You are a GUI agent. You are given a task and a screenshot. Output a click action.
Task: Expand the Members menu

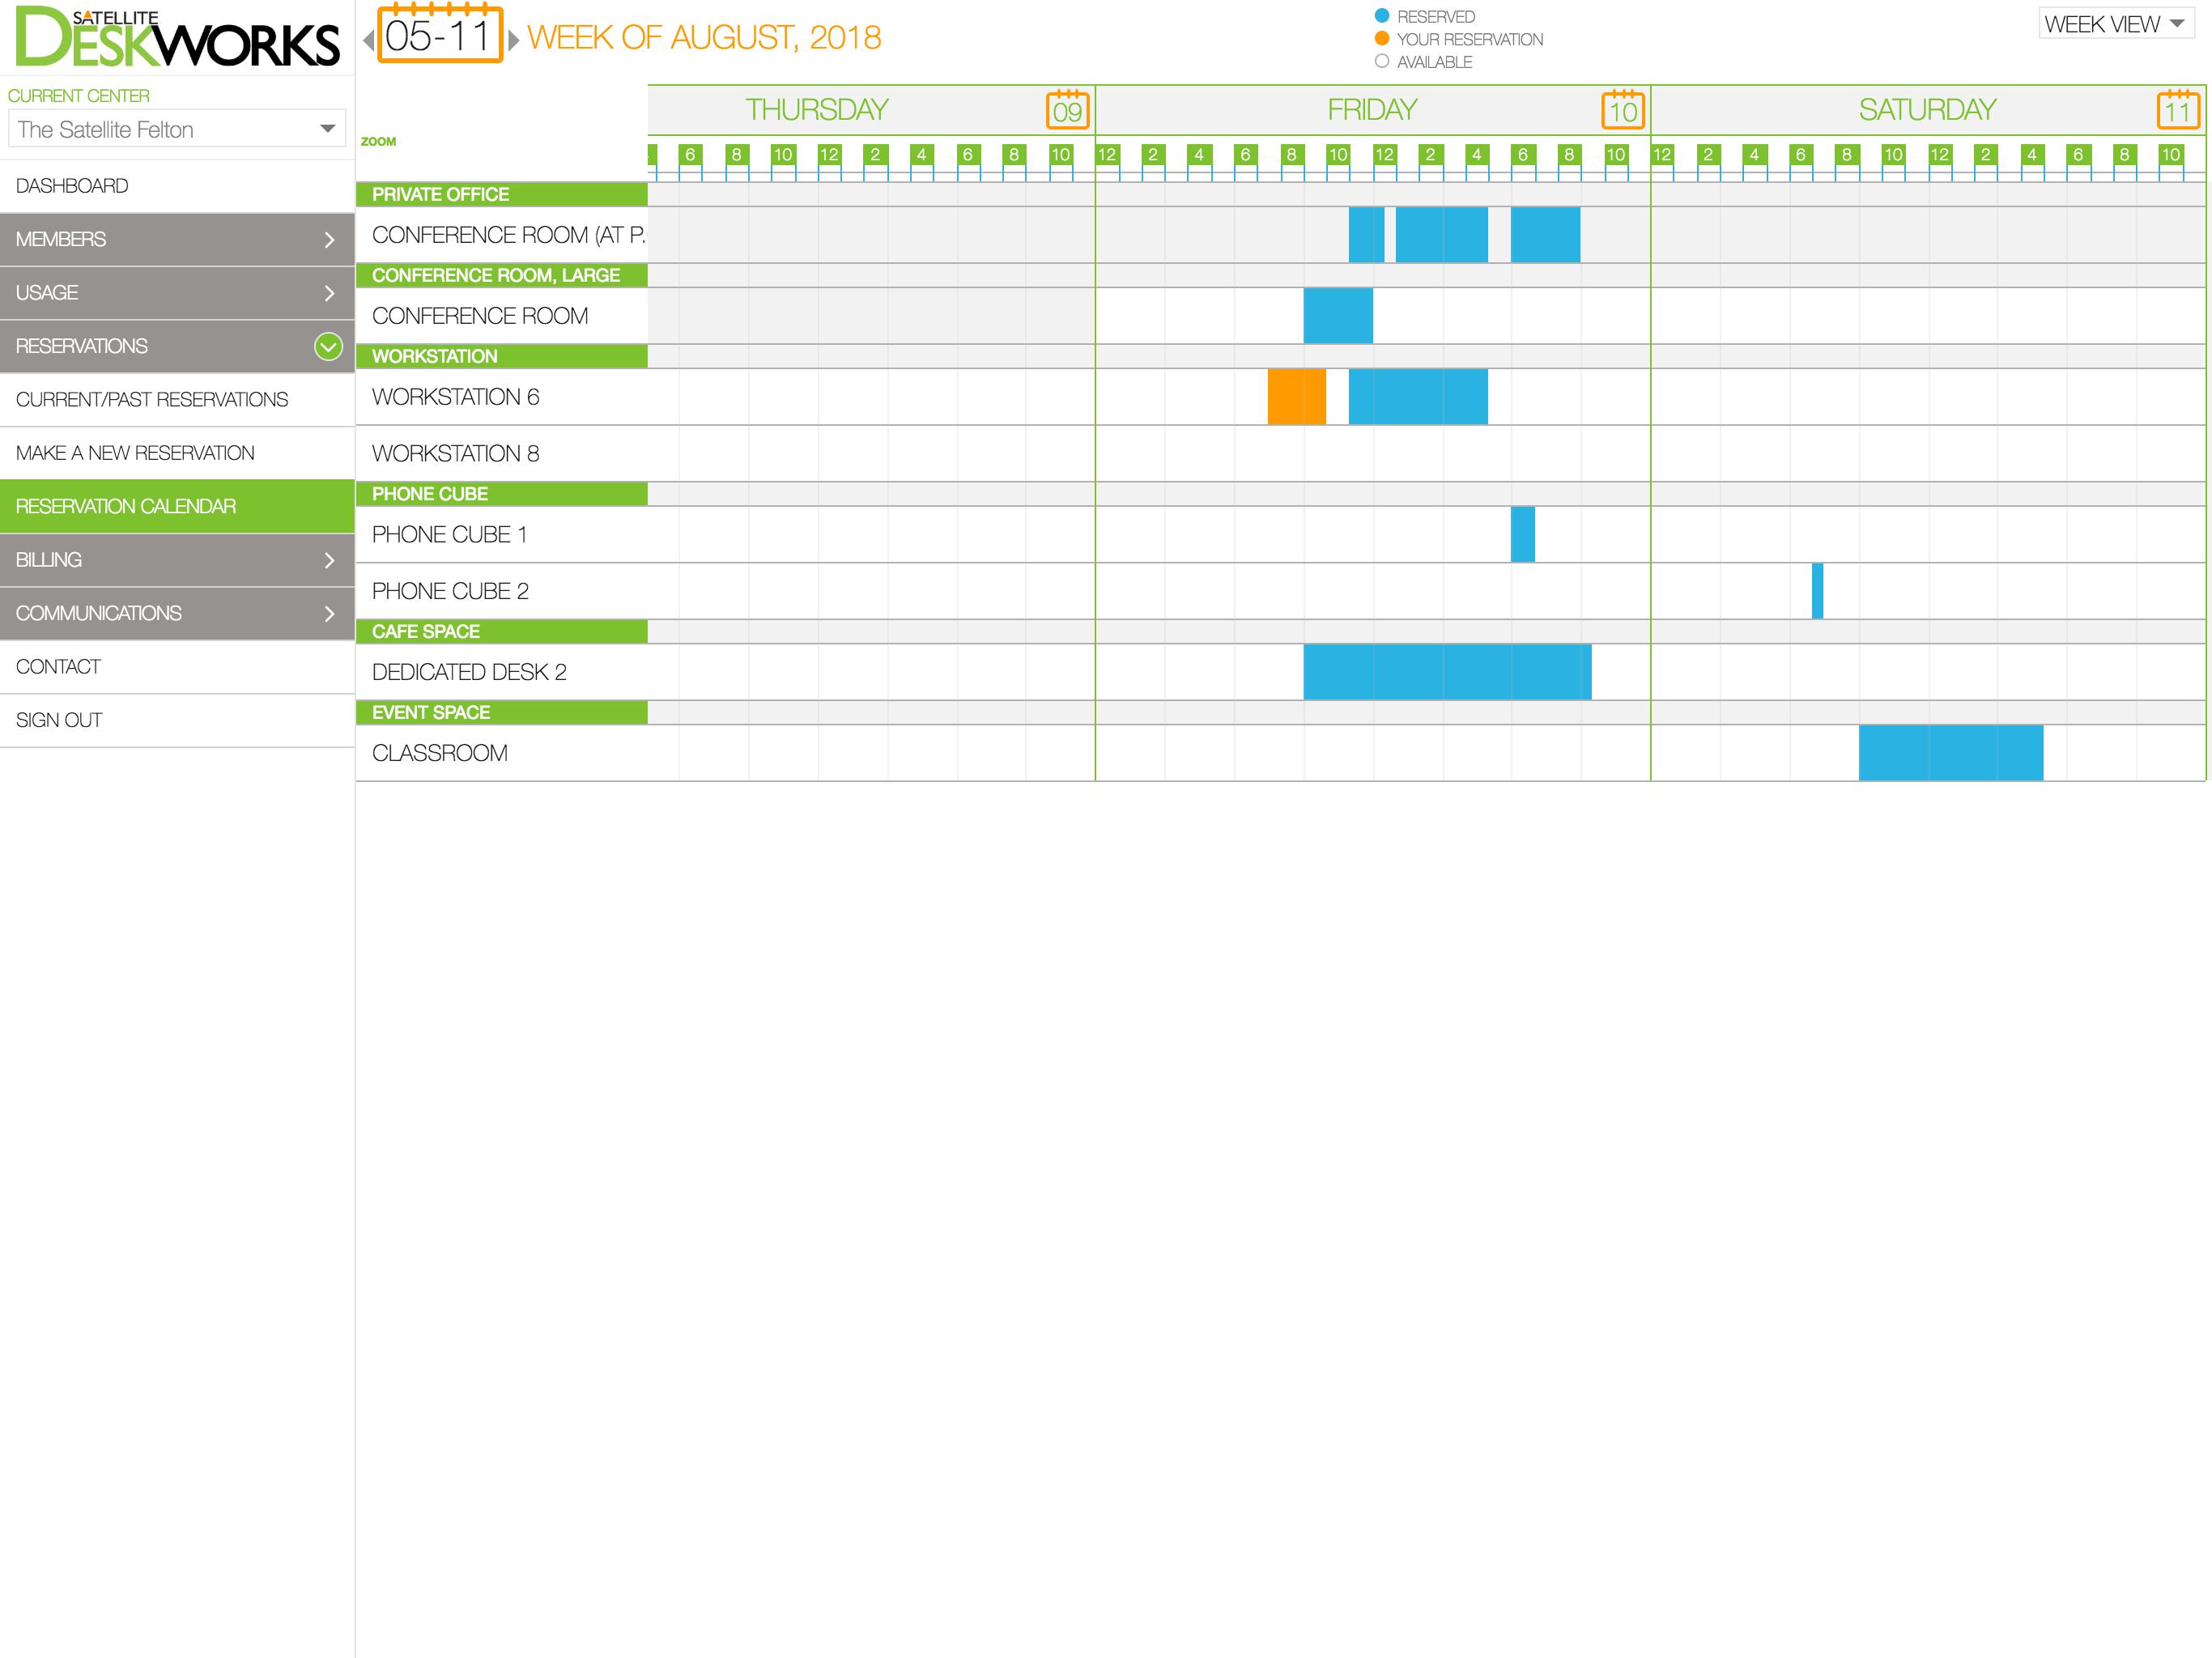pos(177,239)
